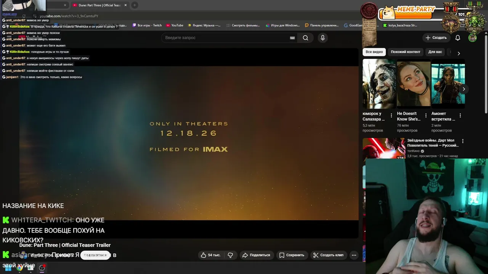Open options for 'He Doesn't Know She's' short

tap(425, 115)
